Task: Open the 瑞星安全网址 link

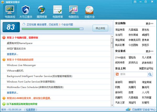Action: [x=146, y=69]
